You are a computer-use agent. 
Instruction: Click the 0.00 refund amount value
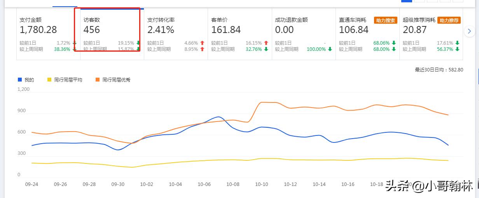(284, 30)
